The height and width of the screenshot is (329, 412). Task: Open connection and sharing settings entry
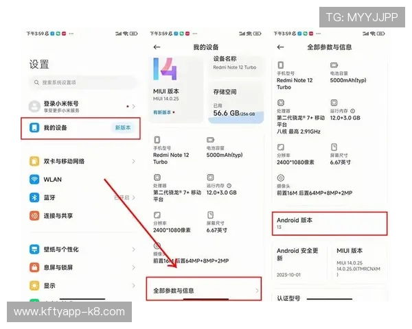(82, 216)
